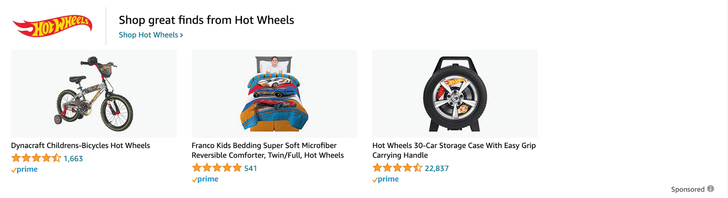Click the star rating under Franco comforter
The height and width of the screenshot is (198, 728).
[x=217, y=168]
